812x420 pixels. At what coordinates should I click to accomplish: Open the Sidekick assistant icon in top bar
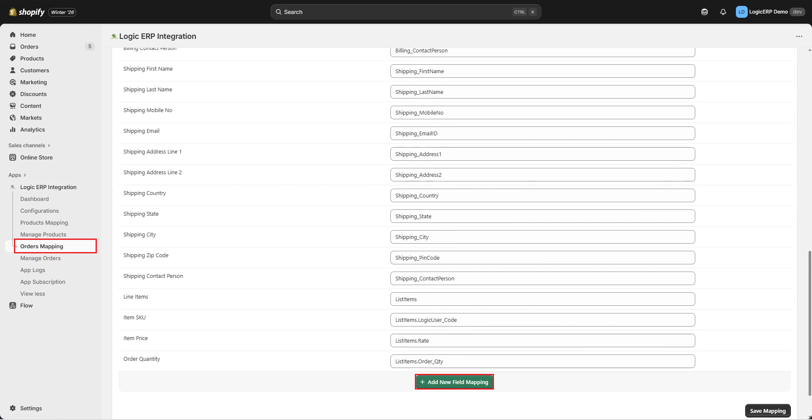(x=705, y=12)
